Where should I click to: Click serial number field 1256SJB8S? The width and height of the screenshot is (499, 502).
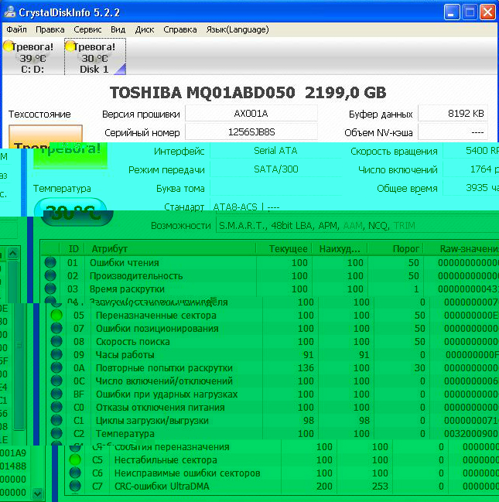coord(251,132)
